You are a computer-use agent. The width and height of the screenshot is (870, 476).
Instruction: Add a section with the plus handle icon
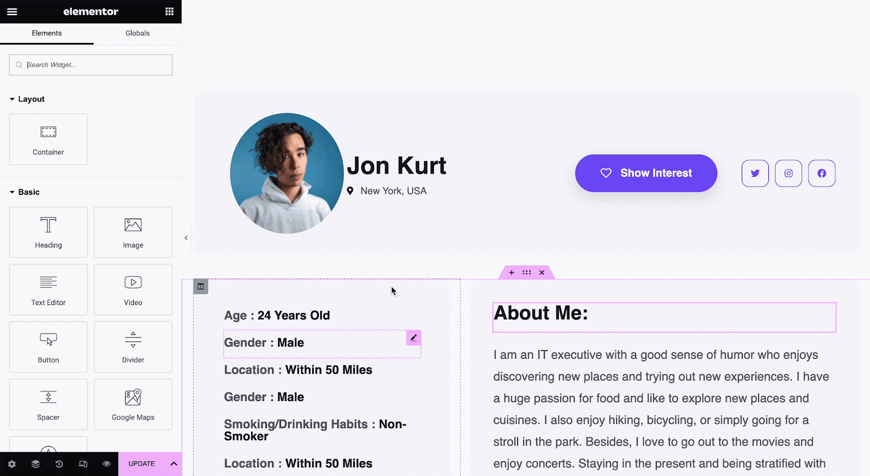point(512,272)
